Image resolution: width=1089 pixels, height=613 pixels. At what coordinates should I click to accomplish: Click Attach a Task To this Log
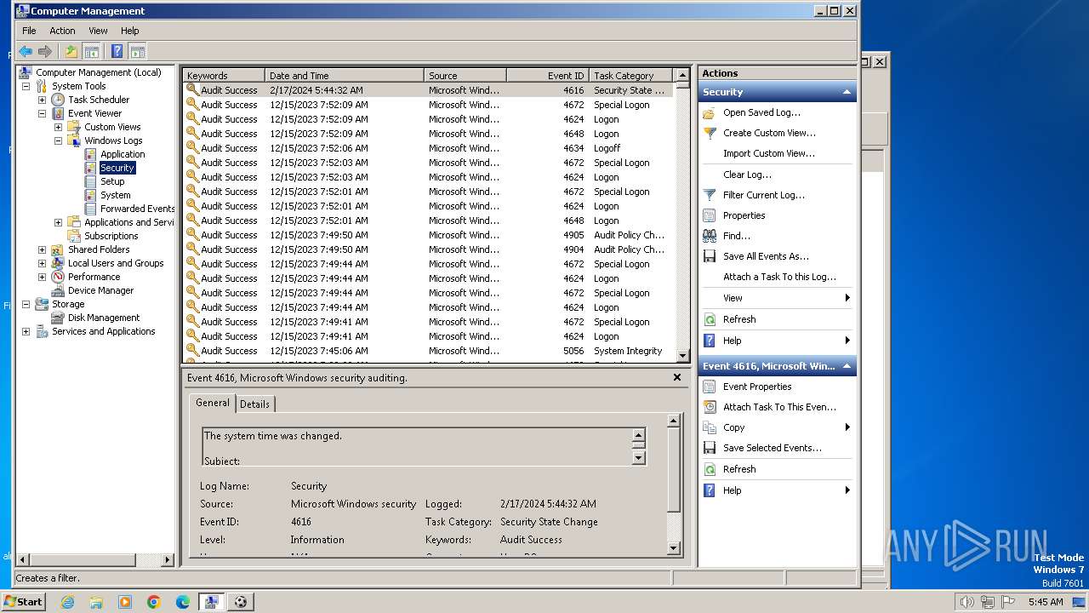click(x=779, y=277)
